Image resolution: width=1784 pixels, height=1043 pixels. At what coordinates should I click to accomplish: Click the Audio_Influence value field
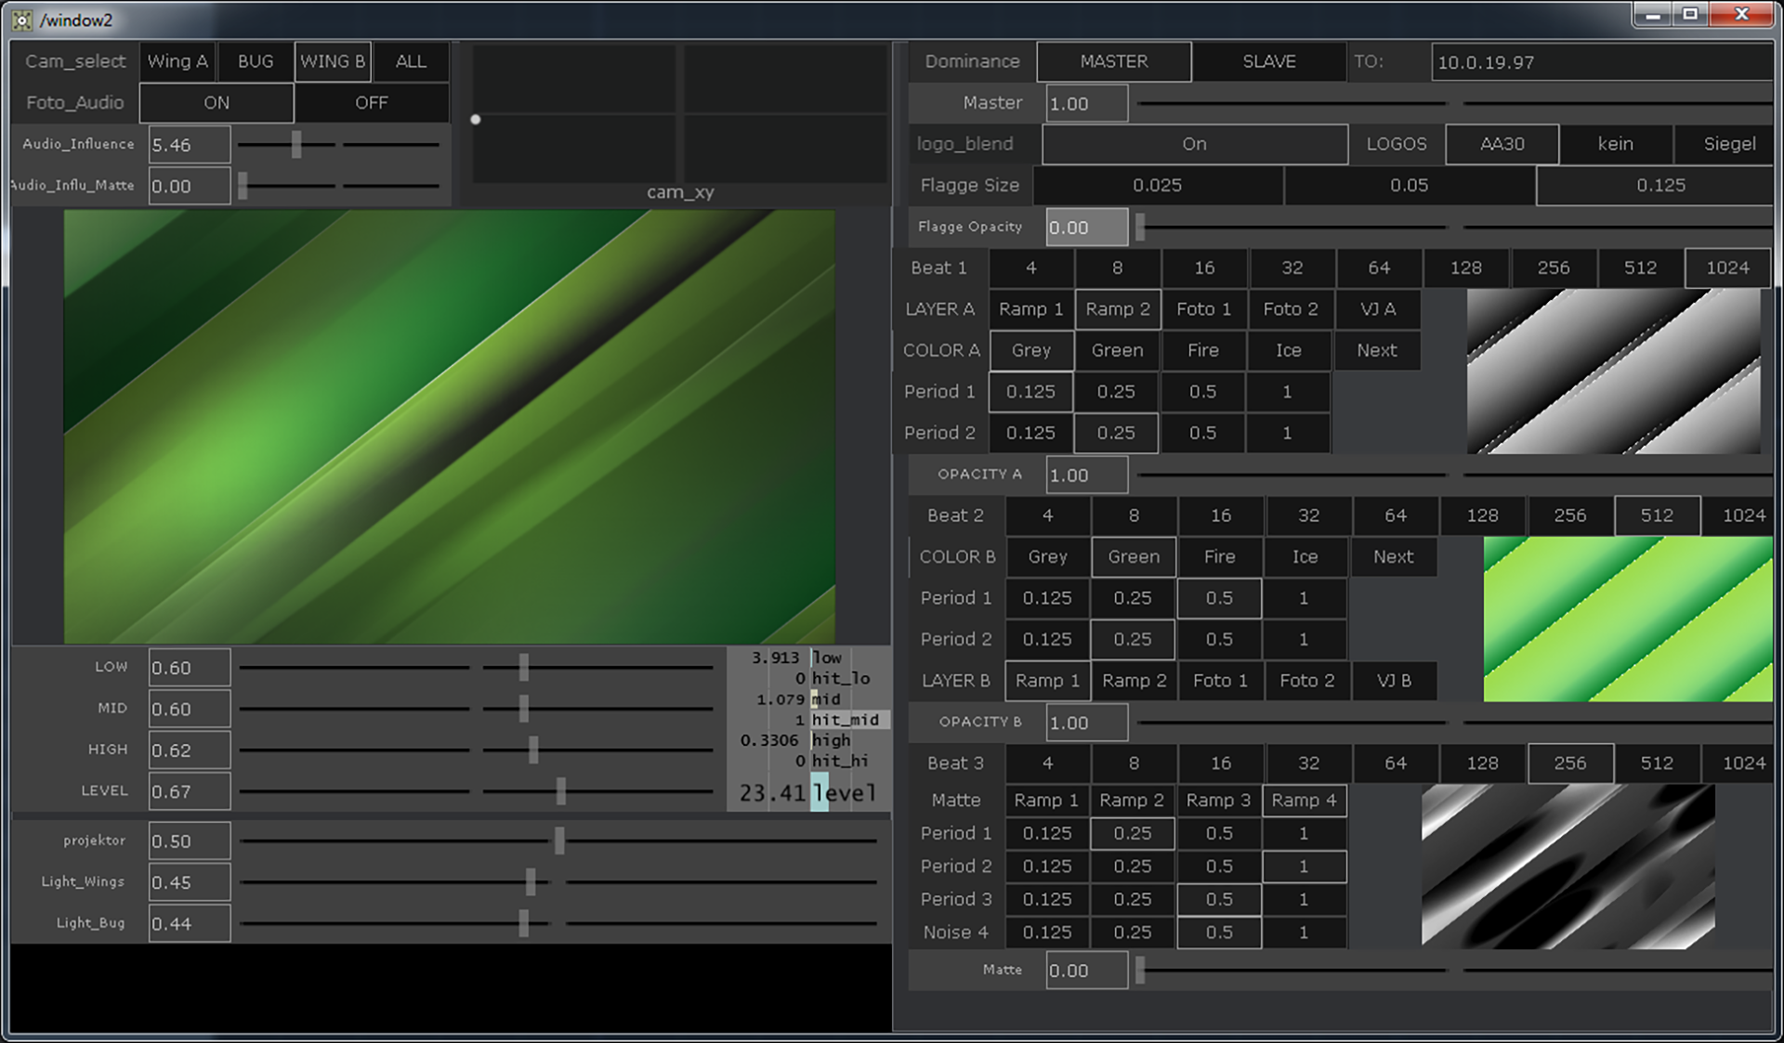point(190,145)
